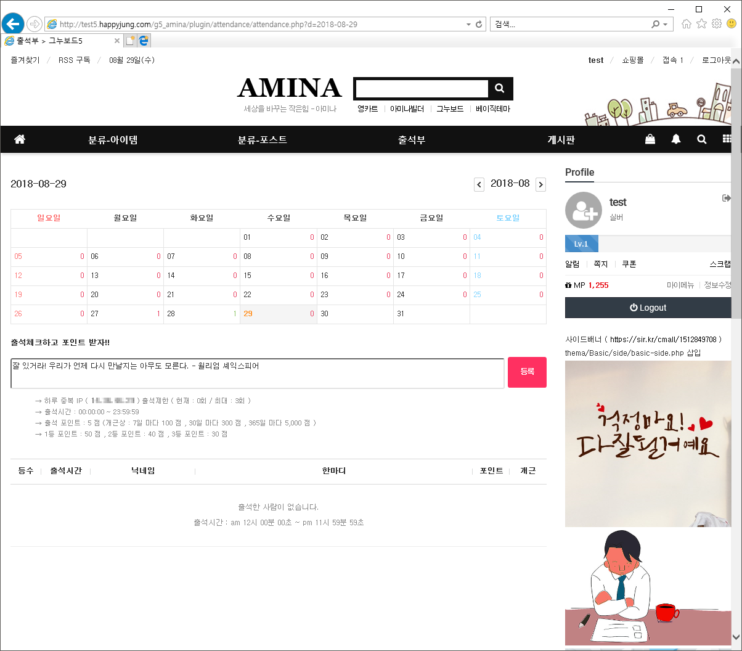Expand the browser search provider dropdown
This screenshot has height=651, width=742.
(665, 25)
